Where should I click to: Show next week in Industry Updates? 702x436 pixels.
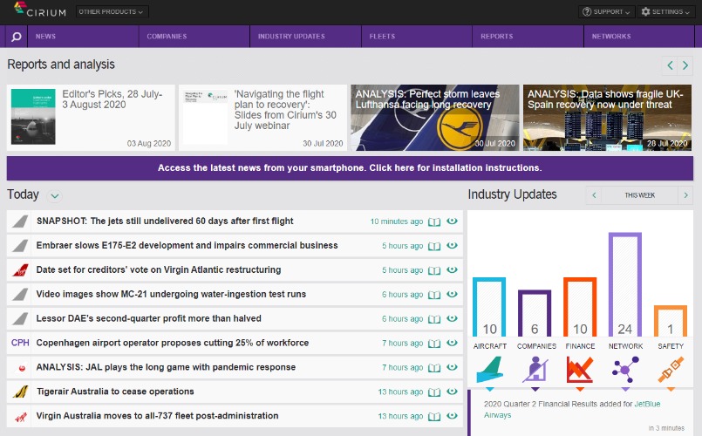[685, 195]
